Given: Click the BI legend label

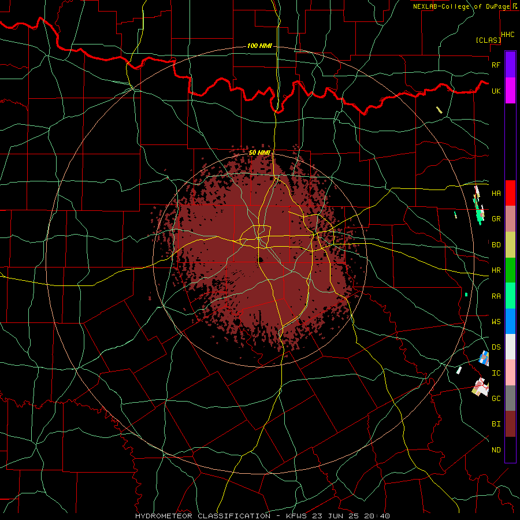Looking at the screenshot, I should [x=496, y=424].
